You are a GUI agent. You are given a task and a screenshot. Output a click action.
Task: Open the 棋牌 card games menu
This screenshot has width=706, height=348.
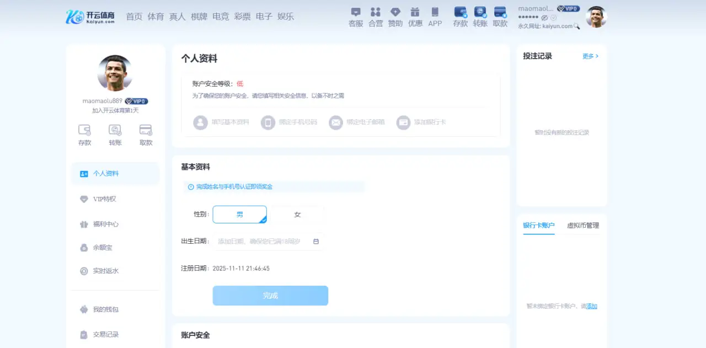[199, 17]
